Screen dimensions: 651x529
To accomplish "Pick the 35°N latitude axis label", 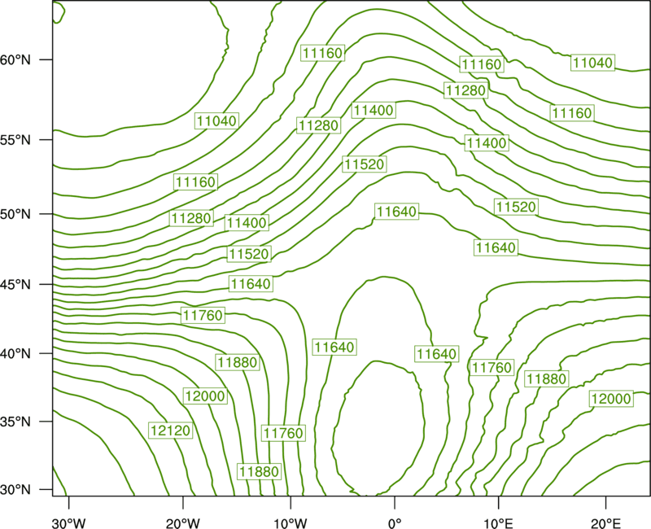I will [15, 422].
